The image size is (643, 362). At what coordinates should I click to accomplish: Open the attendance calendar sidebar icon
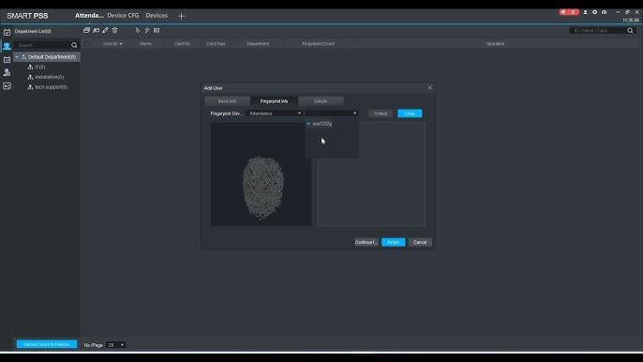point(7,32)
